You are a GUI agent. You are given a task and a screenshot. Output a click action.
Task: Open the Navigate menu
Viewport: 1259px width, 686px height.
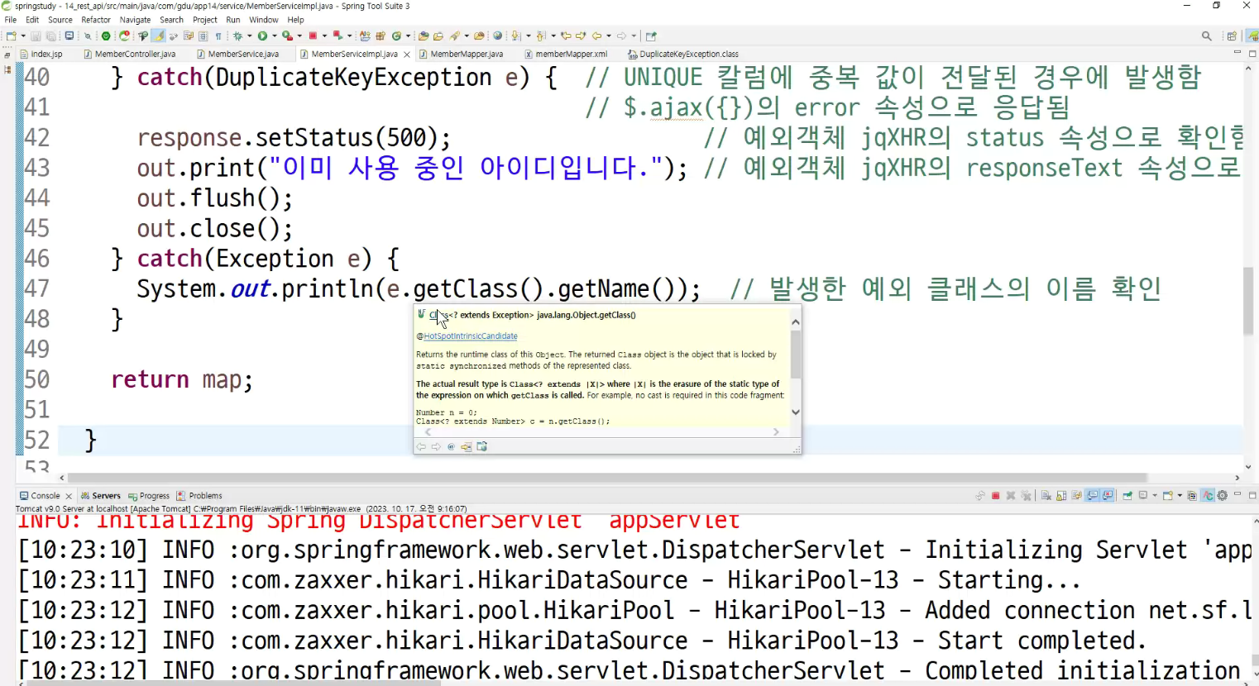click(135, 20)
